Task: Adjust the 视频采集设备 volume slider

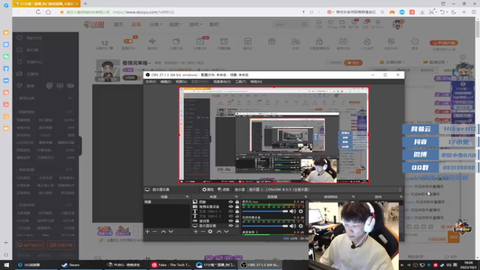Action: (x=265, y=226)
